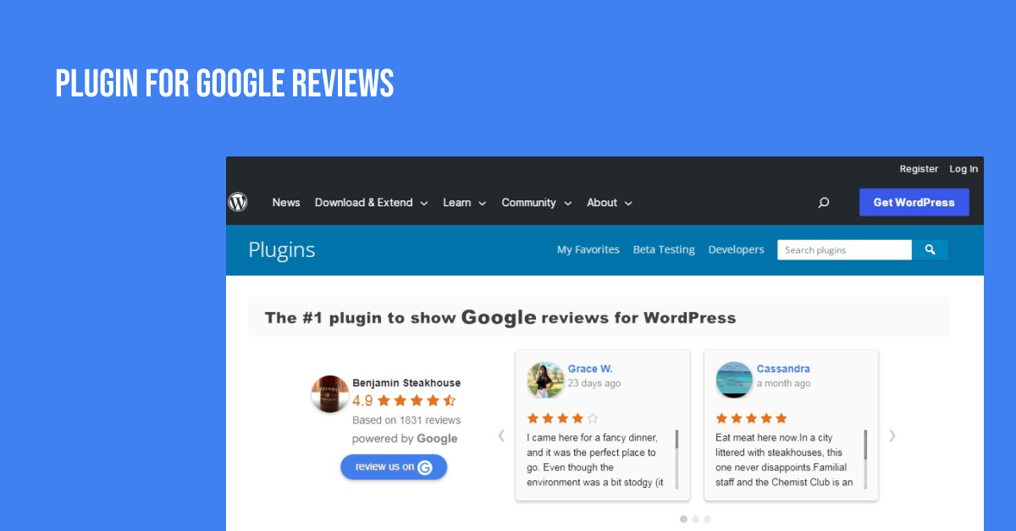Click Grace W.'s avatar photo
This screenshot has height=531, width=1016.
[545, 380]
